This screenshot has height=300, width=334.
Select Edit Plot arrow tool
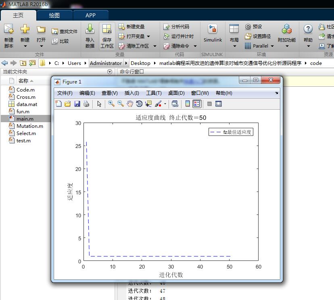(99, 104)
